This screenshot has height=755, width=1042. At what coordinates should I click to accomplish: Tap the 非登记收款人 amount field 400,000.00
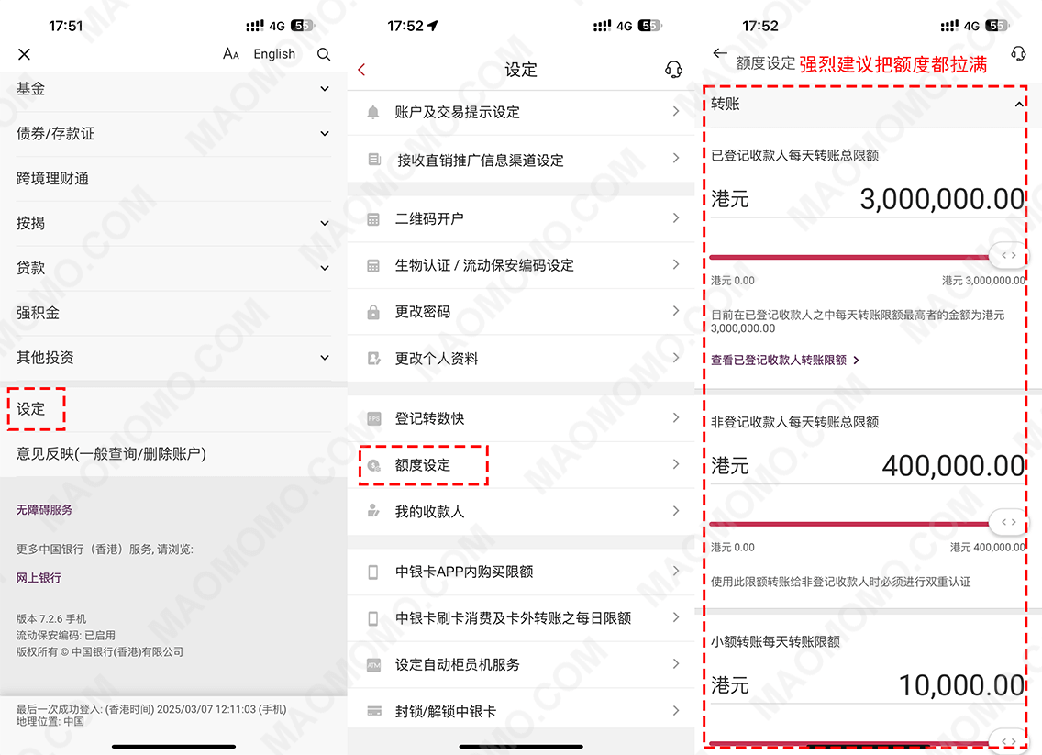[952, 466]
